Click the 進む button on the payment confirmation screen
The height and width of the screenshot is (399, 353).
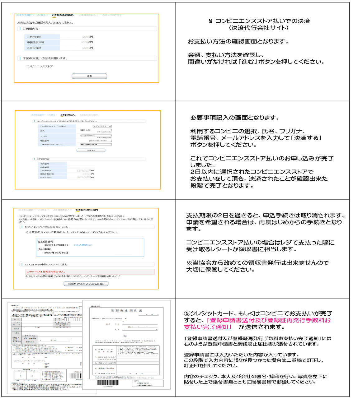point(89,76)
